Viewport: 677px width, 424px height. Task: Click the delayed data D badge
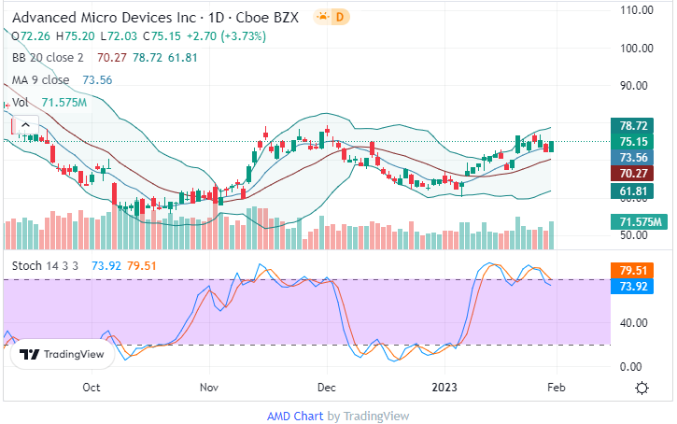coord(341,17)
